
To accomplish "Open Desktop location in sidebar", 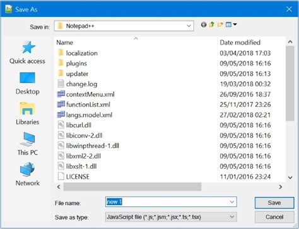I will coord(27,83).
